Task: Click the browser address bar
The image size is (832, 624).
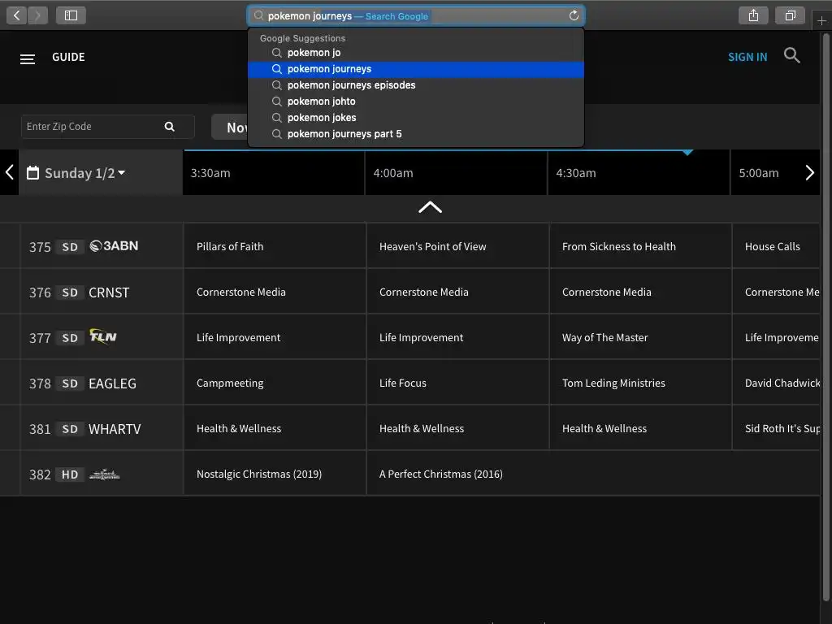Action: (x=415, y=16)
